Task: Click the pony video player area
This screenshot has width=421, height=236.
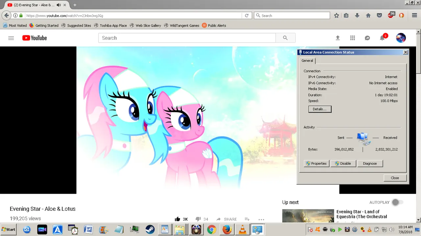Action: pyautogui.click(x=208, y=120)
